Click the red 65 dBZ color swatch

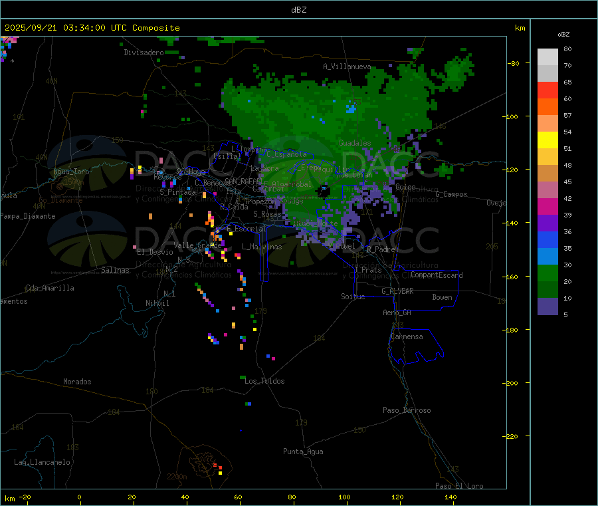click(548, 90)
